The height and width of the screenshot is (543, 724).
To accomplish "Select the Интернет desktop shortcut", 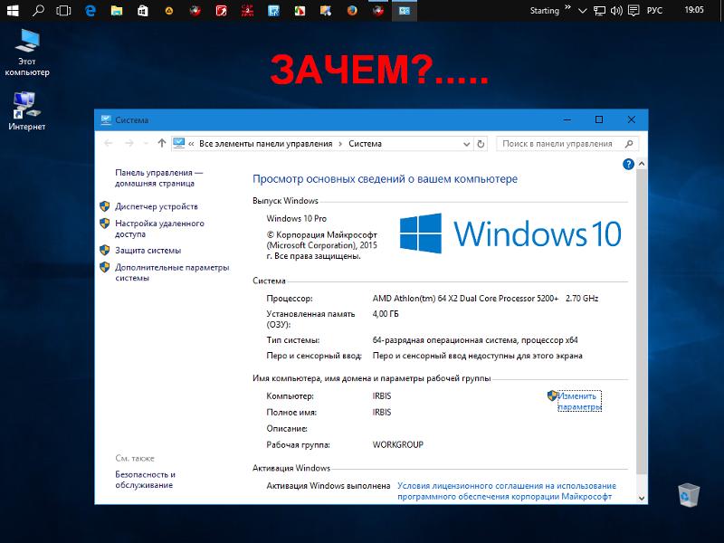I will (27, 111).
